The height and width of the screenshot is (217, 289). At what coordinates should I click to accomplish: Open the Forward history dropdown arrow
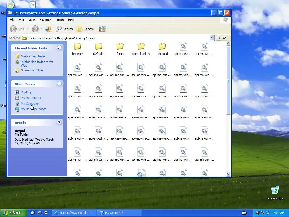tap(42, 29)
